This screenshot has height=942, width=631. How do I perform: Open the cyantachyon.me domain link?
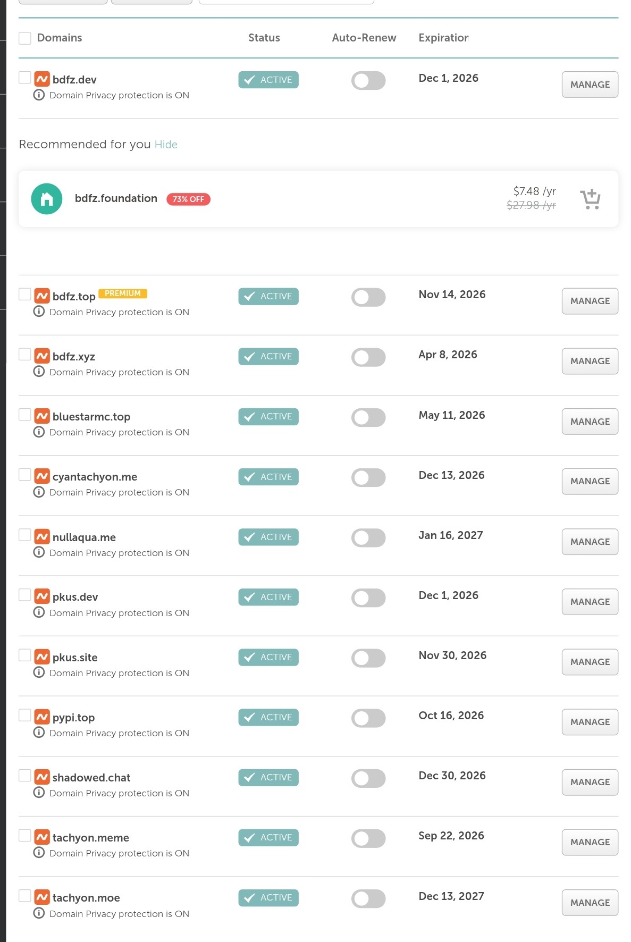click(x=95, y=477)
